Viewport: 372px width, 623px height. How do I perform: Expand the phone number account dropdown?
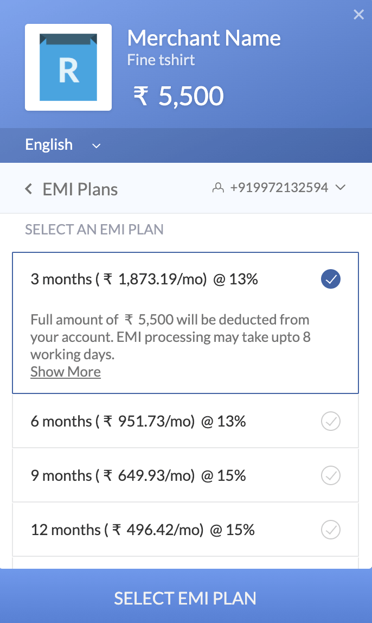point(341,187)
